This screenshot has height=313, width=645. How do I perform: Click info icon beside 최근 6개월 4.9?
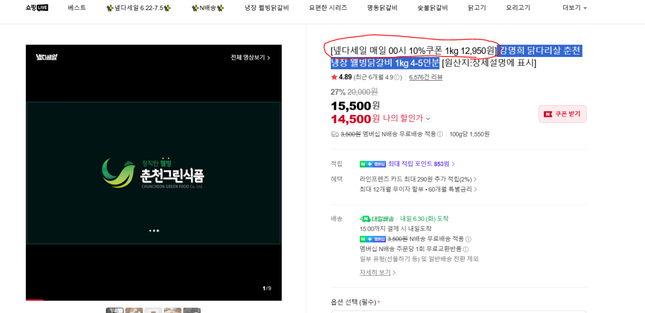397,77
